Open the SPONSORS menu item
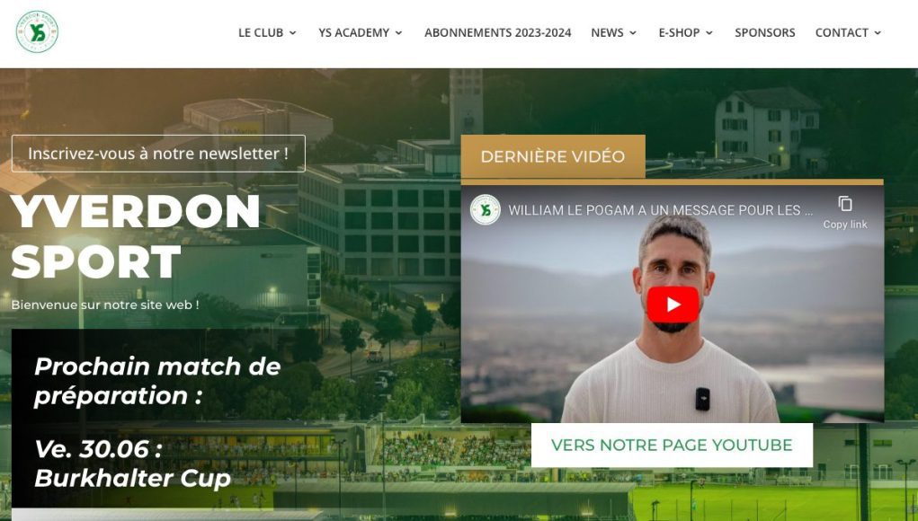The image size is (918, 521). [x=764, y=32]
